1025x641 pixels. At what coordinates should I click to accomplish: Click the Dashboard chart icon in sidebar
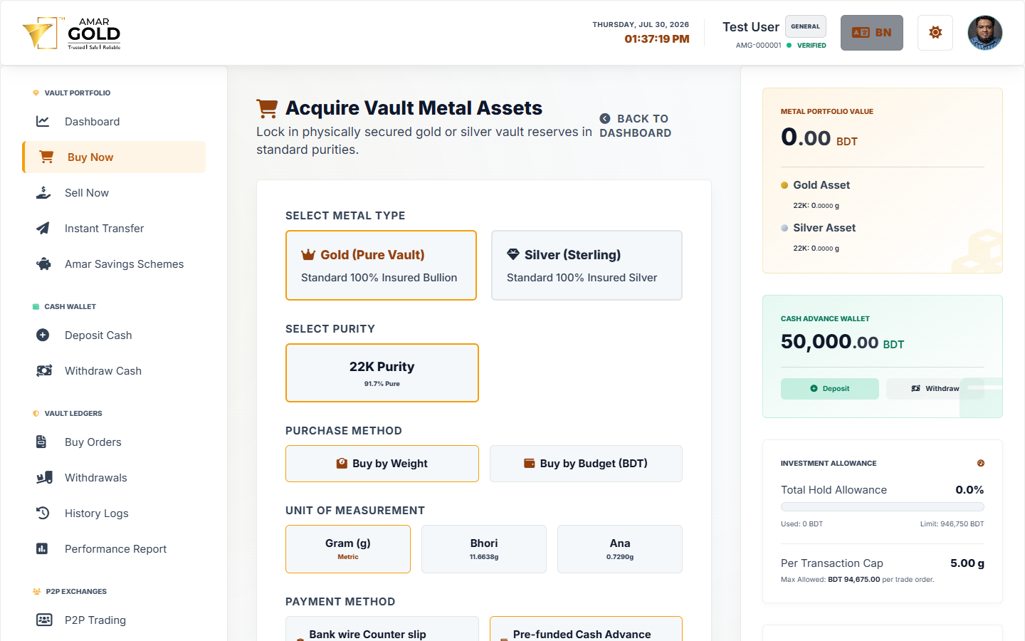[x=43, y=121]
